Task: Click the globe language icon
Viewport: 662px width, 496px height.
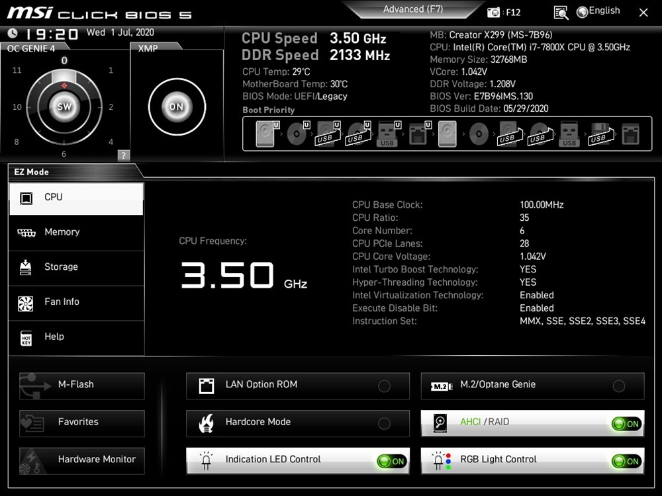Action: (x=582, y=12)
